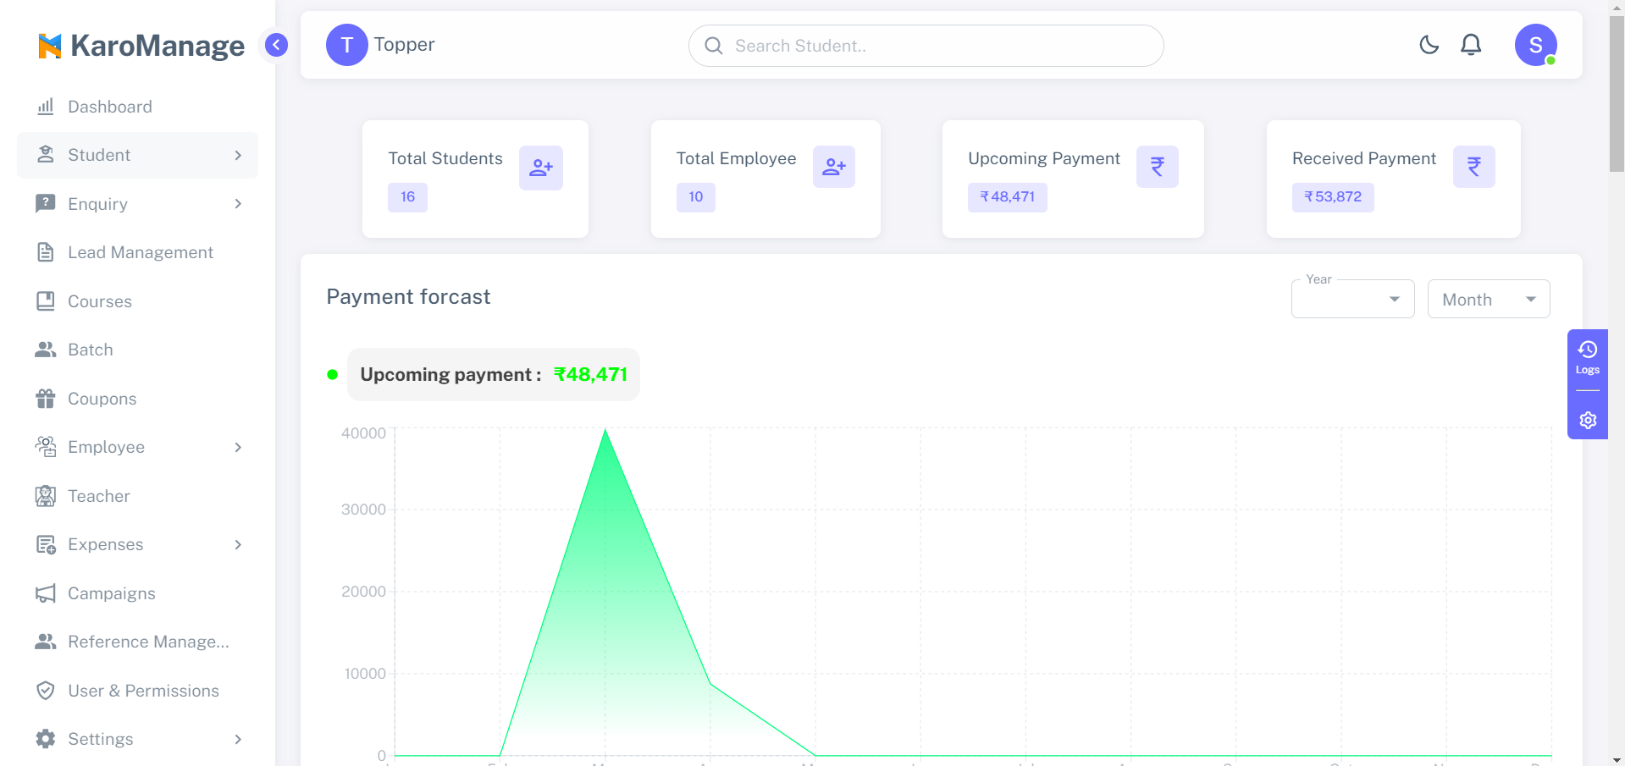Click the search magnifier icon
Image resolution: width=1625 pixels, height=766 pixels.
coord(714,46)
